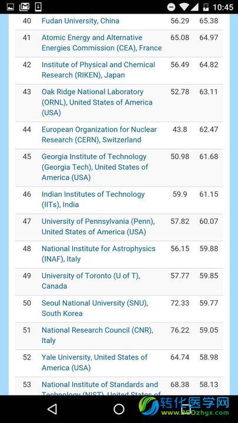Viewport: 238px width, 423px height.
Task: Open the CERN, Switzerland link
Action: coord(99,135)
